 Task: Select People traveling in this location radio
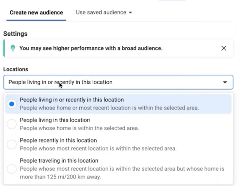coord(12,169)
